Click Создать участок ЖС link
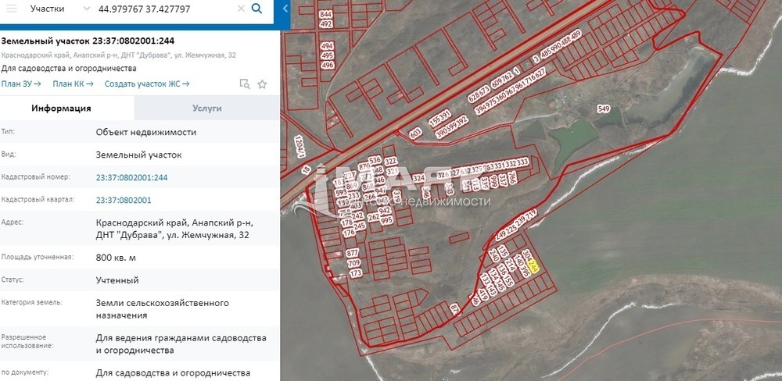Screen dimensions: 782x381 pyautogui.click(x=147, y=84)
